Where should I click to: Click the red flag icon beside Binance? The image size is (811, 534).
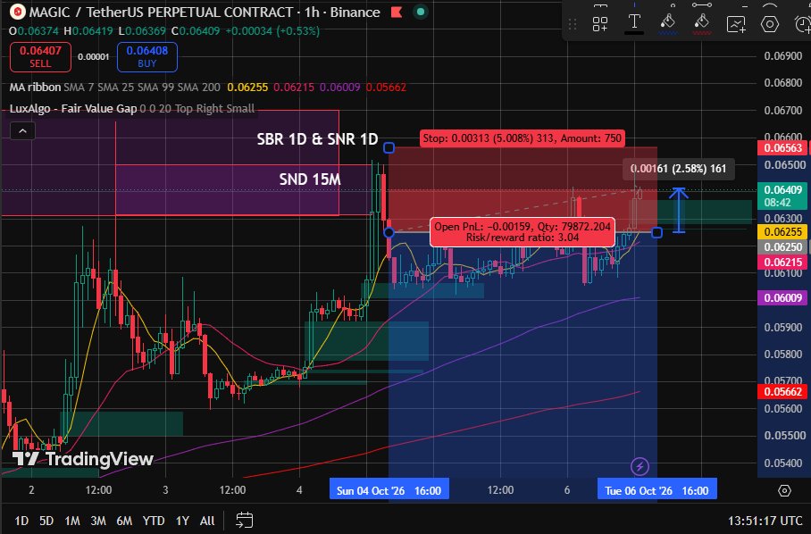pos(397,12)
